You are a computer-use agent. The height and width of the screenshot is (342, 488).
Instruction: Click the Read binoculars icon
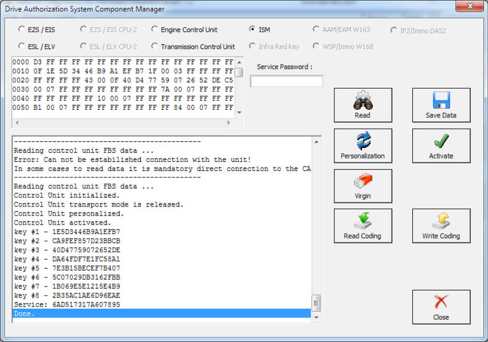pos(363,102)
